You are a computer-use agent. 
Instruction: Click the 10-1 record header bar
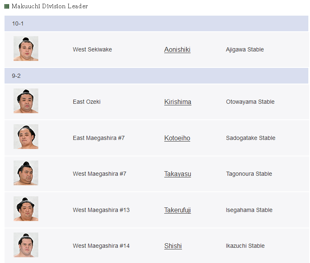156,23
